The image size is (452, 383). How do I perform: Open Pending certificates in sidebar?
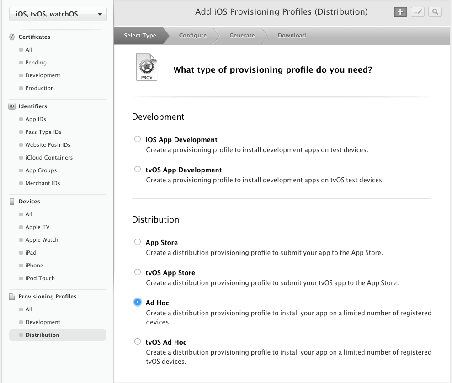(x=36, y=63)
